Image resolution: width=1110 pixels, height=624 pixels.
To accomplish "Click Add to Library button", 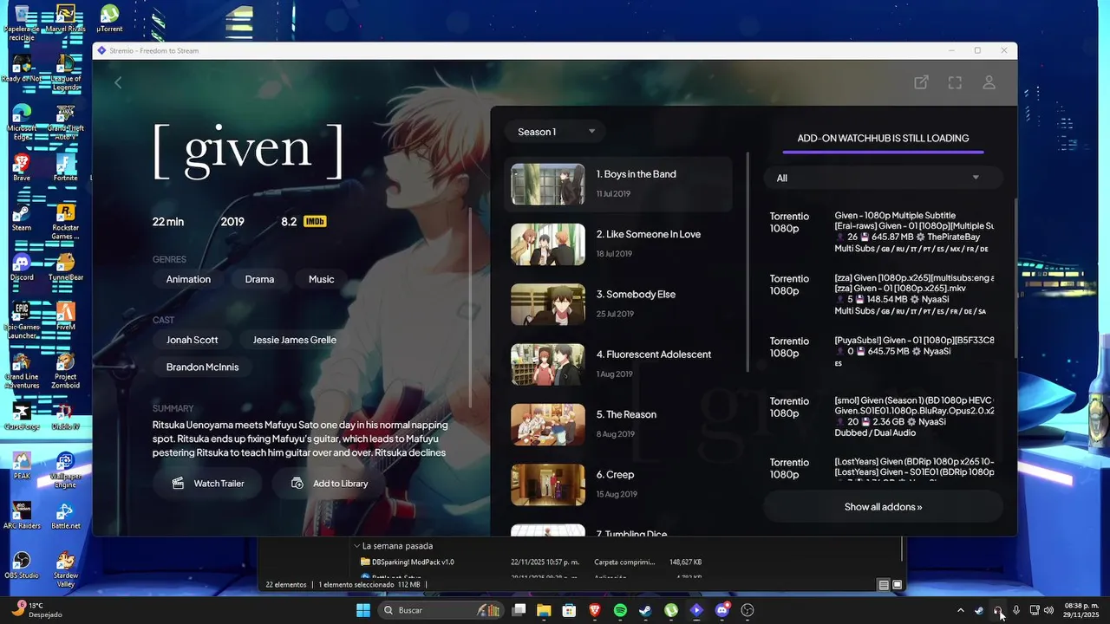I will coord(329,484).
